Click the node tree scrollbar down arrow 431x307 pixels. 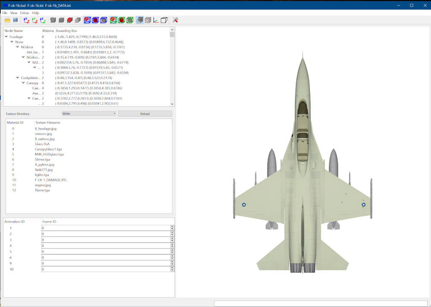click(x=172, y=104)
